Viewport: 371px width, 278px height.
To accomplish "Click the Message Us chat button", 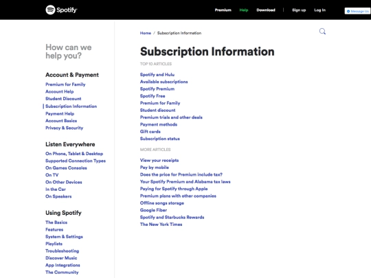I will pyautogui.click(x=357, y=11).
